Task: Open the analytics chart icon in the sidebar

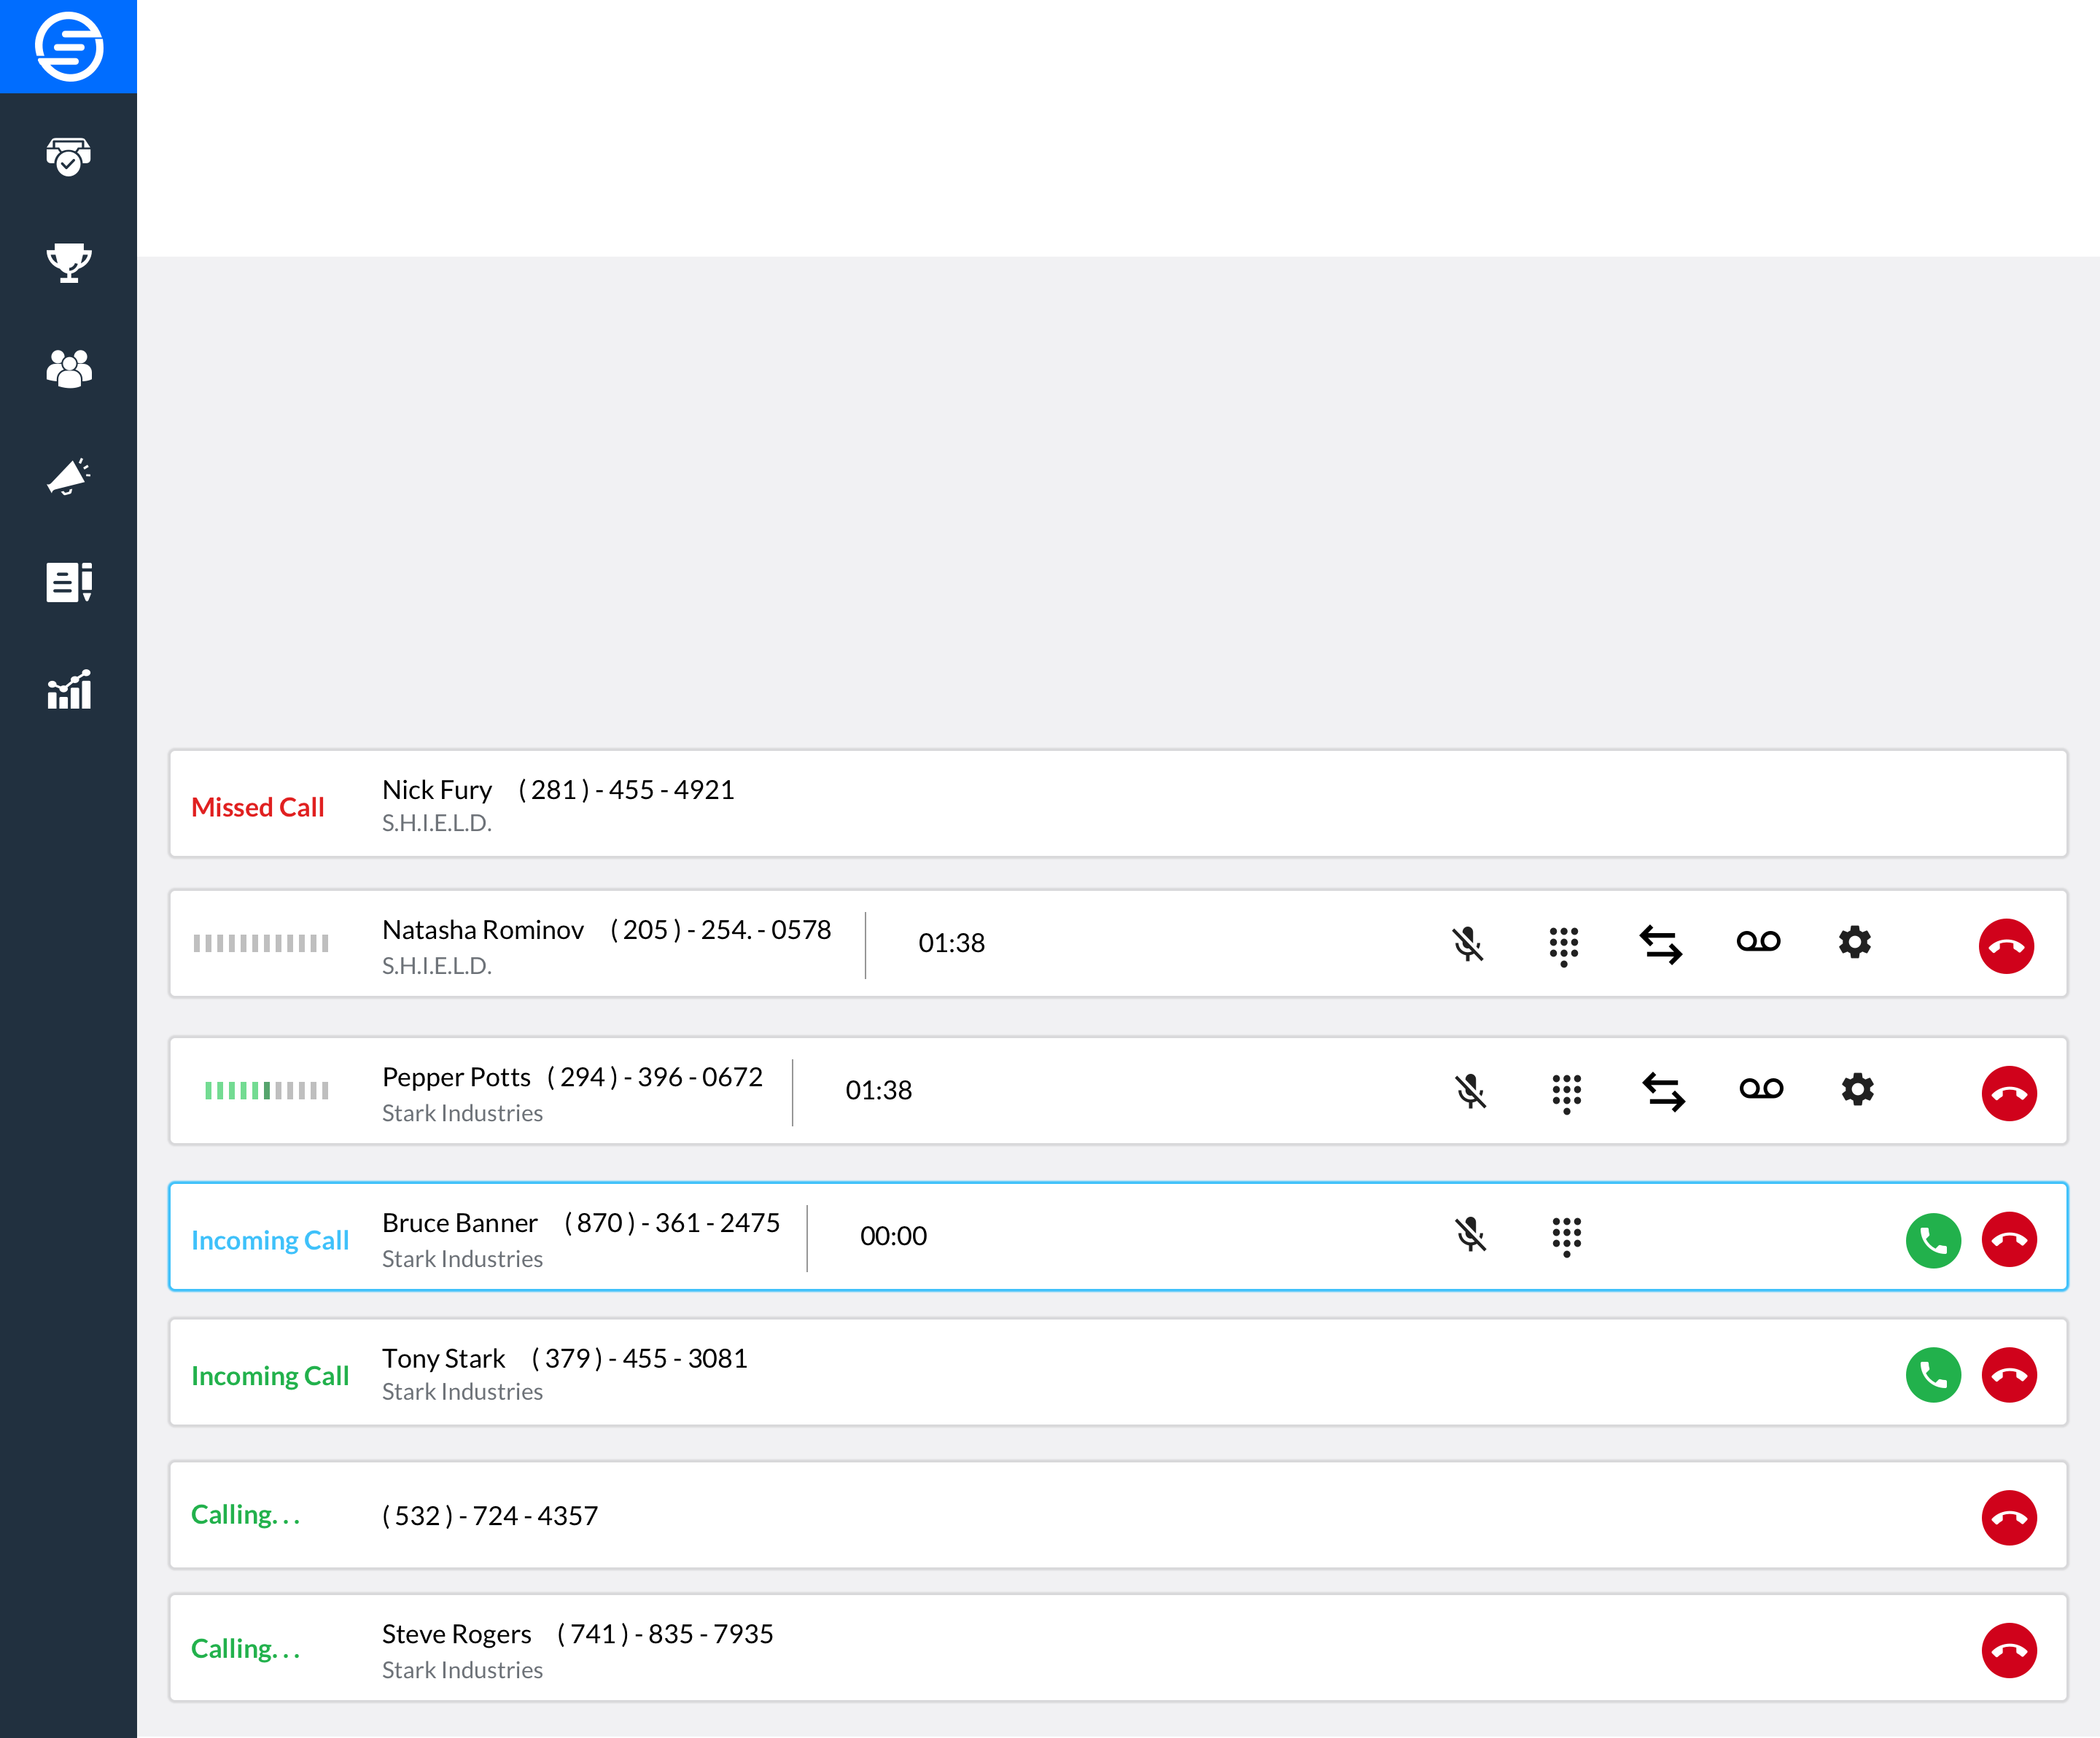Action: [68, 690]
